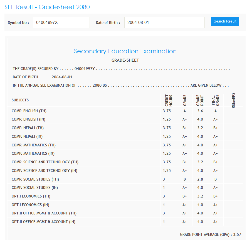Click the OPT.I ECONOMICS (IN) subject

pos(30,205)
